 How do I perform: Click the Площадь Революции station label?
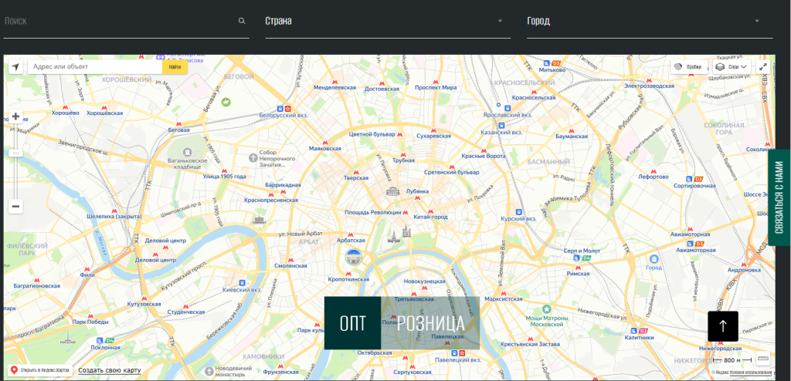click(373, 213)
